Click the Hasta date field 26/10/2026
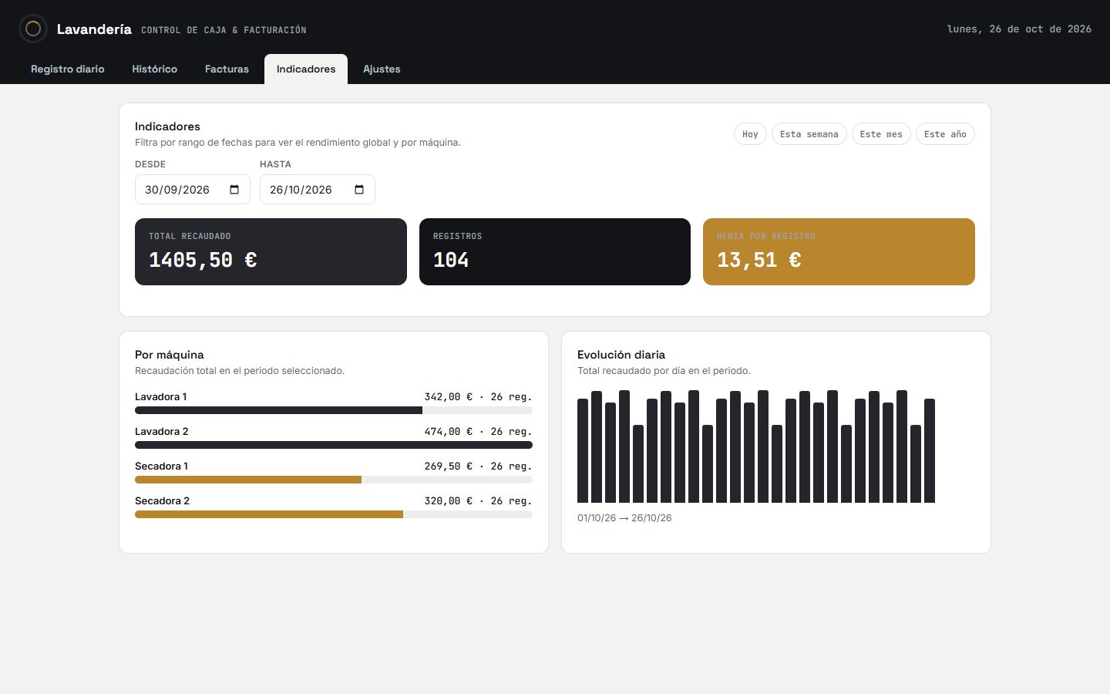 (x=318, y=190)
